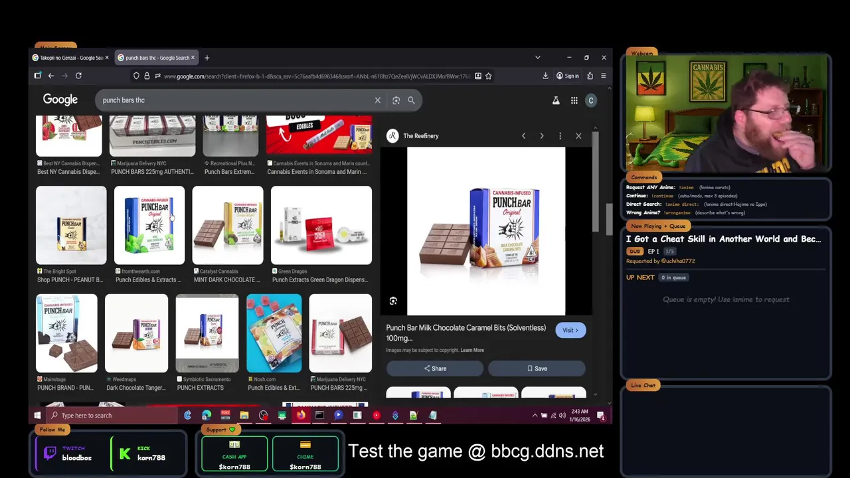
Task: Click the tracking protection shield icon
Action: tap(136, 76)
